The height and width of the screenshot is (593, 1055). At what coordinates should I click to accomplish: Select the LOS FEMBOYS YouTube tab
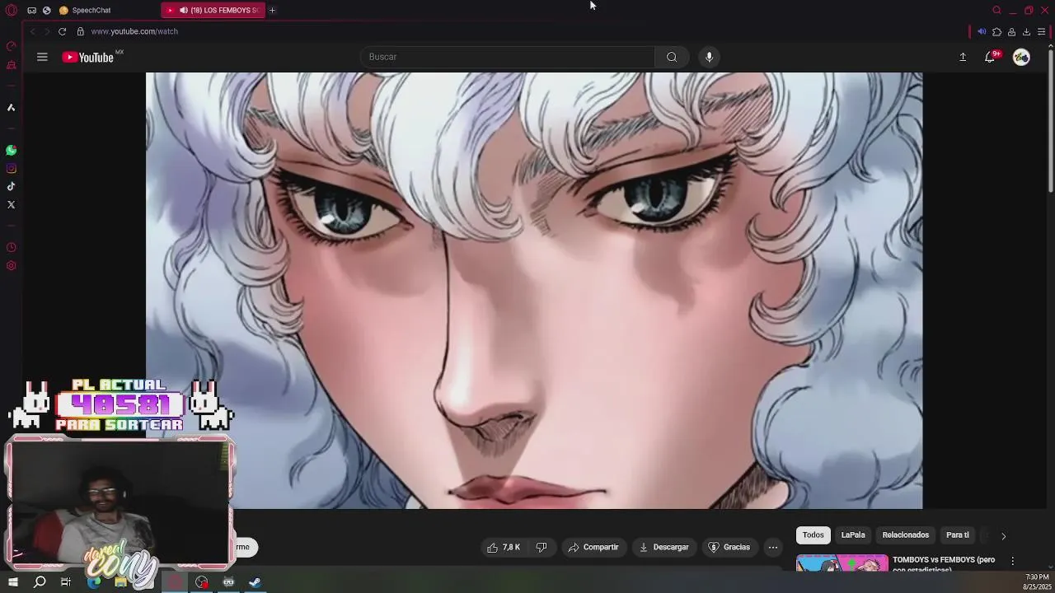click(213, 11)
